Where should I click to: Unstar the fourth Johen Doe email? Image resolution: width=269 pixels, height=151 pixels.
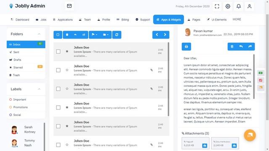[x=67, y=107]
